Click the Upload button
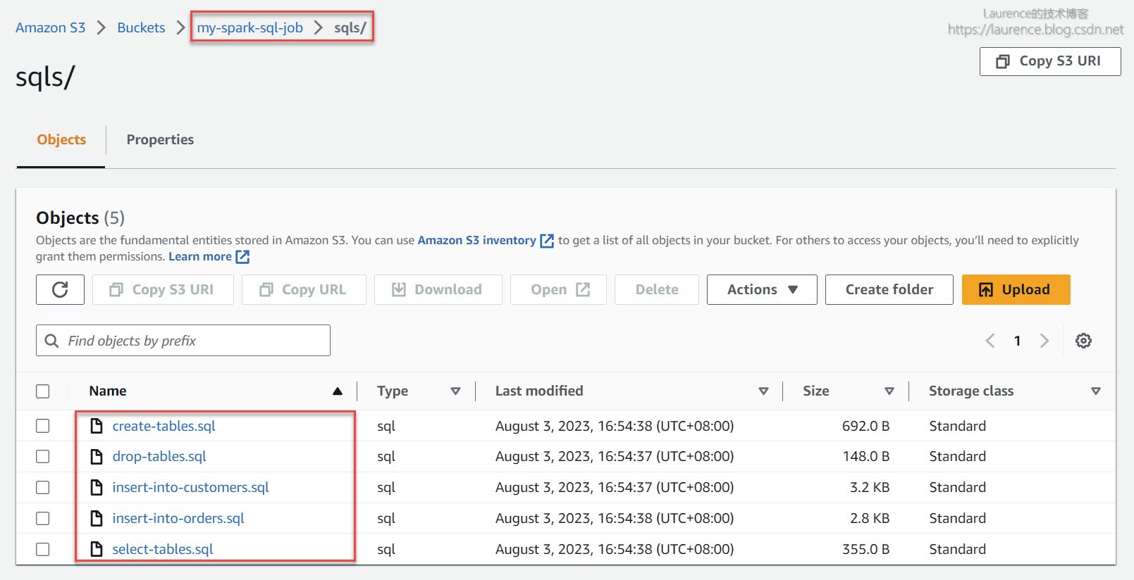The width and height of the screenshot is (1134, 580). [x=1016, y=289]
